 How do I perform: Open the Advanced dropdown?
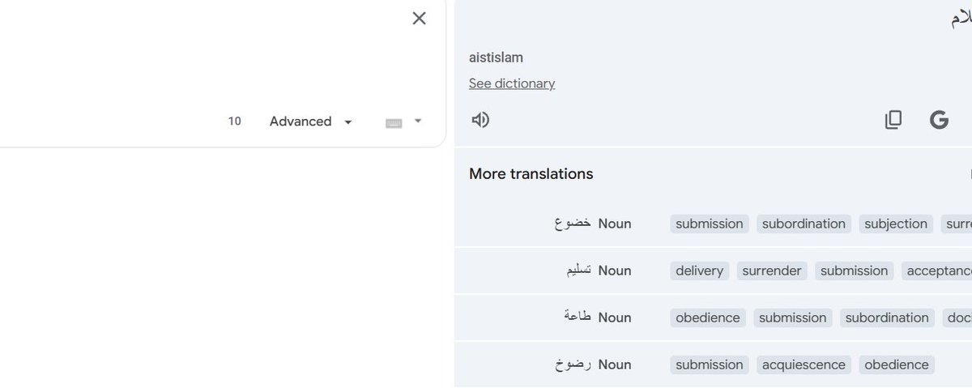coord(312,122)
